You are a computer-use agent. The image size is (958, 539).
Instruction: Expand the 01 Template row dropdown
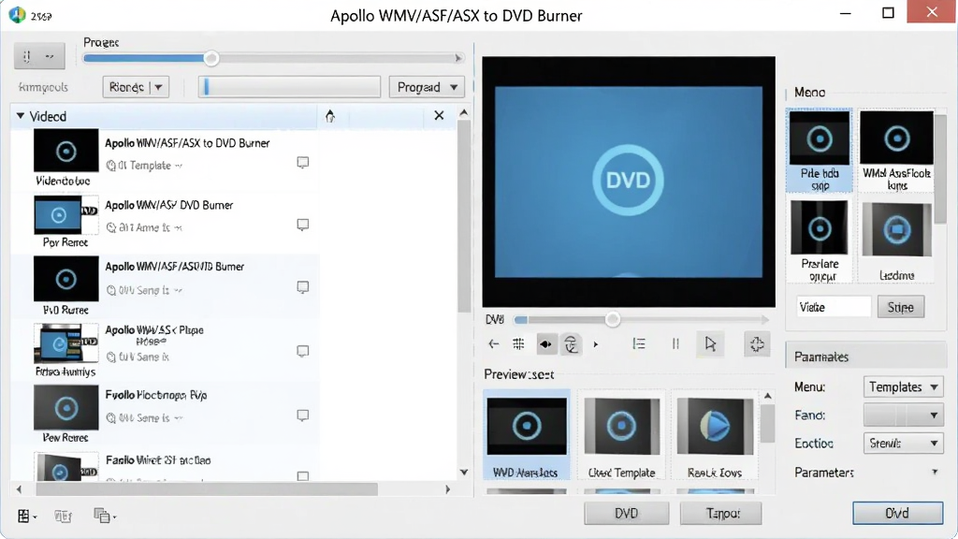tap(179, 166)
